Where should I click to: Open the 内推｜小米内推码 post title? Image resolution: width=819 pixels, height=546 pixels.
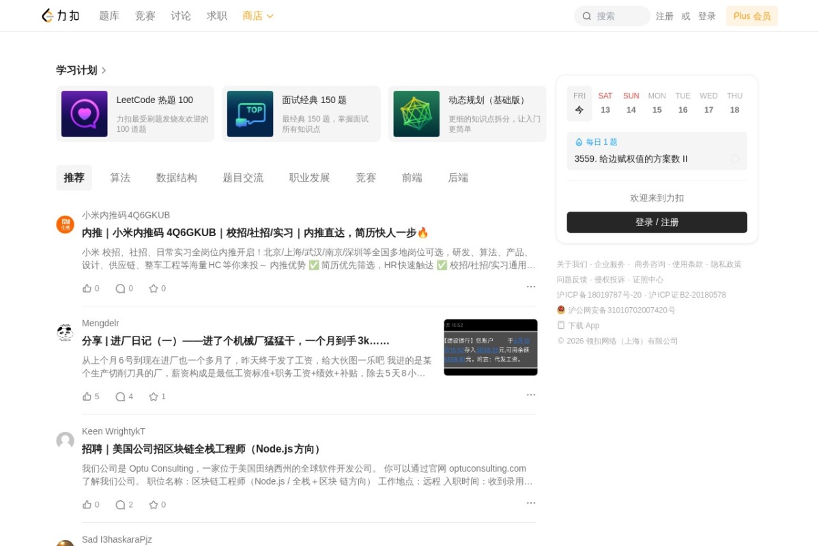[x=255, y=233]
